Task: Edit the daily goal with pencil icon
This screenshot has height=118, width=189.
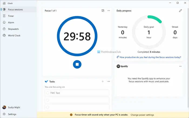Action: click(x=180, y=11)
